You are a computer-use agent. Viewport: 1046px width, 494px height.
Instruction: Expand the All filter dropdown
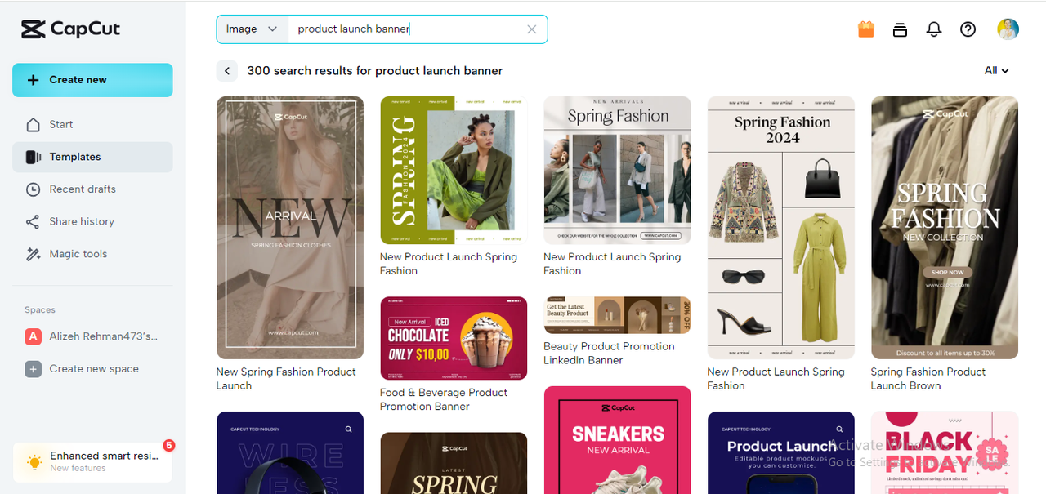click(996, 71)
